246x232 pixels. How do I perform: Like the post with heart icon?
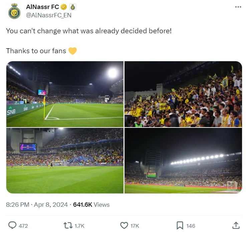point(124,226)
